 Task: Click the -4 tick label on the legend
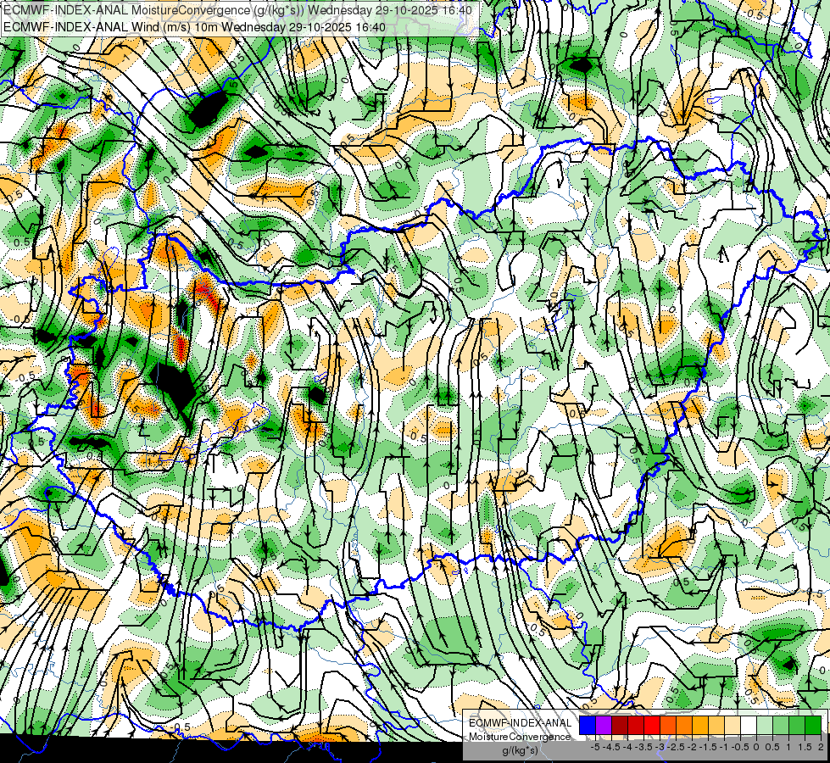[627, 747]
